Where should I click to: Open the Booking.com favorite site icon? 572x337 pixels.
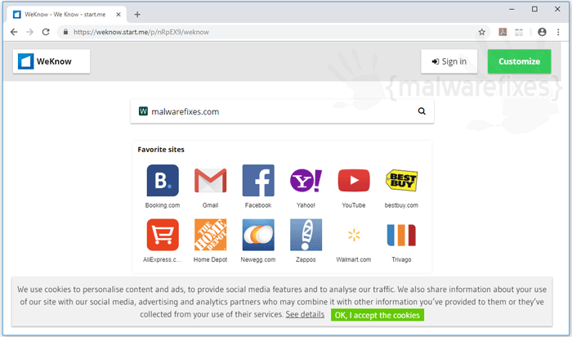163,181
